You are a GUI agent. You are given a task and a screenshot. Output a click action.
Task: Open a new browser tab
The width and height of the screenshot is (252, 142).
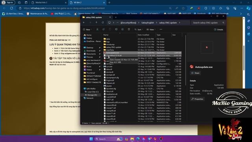109,3
